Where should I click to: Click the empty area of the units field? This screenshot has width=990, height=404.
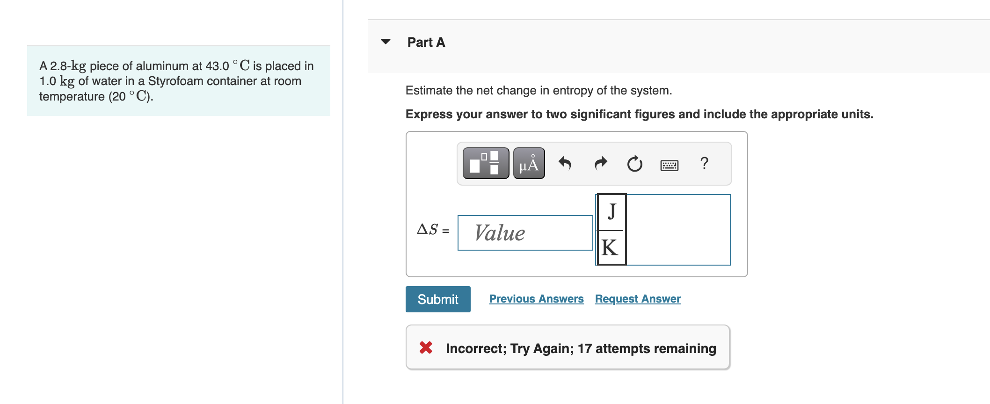pyautogui.click(x=677, y=230)
